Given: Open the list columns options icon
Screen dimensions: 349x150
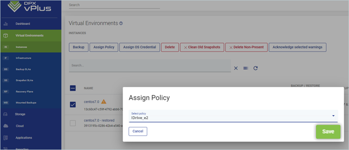Looking at the screenshot, I should (246, 68).
